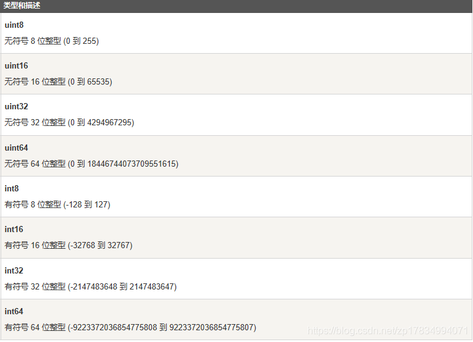Select the int8 type name
This screenshot has width=473, height=342.
click(x=12, y=188)
